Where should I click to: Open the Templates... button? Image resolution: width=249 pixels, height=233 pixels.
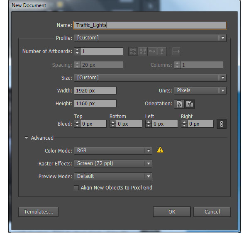(39, 212)
